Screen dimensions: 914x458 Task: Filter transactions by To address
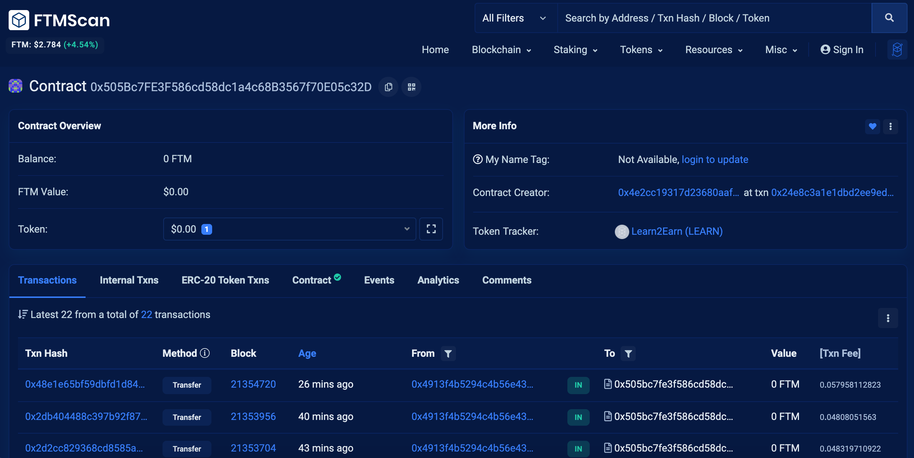coord(628,354)
